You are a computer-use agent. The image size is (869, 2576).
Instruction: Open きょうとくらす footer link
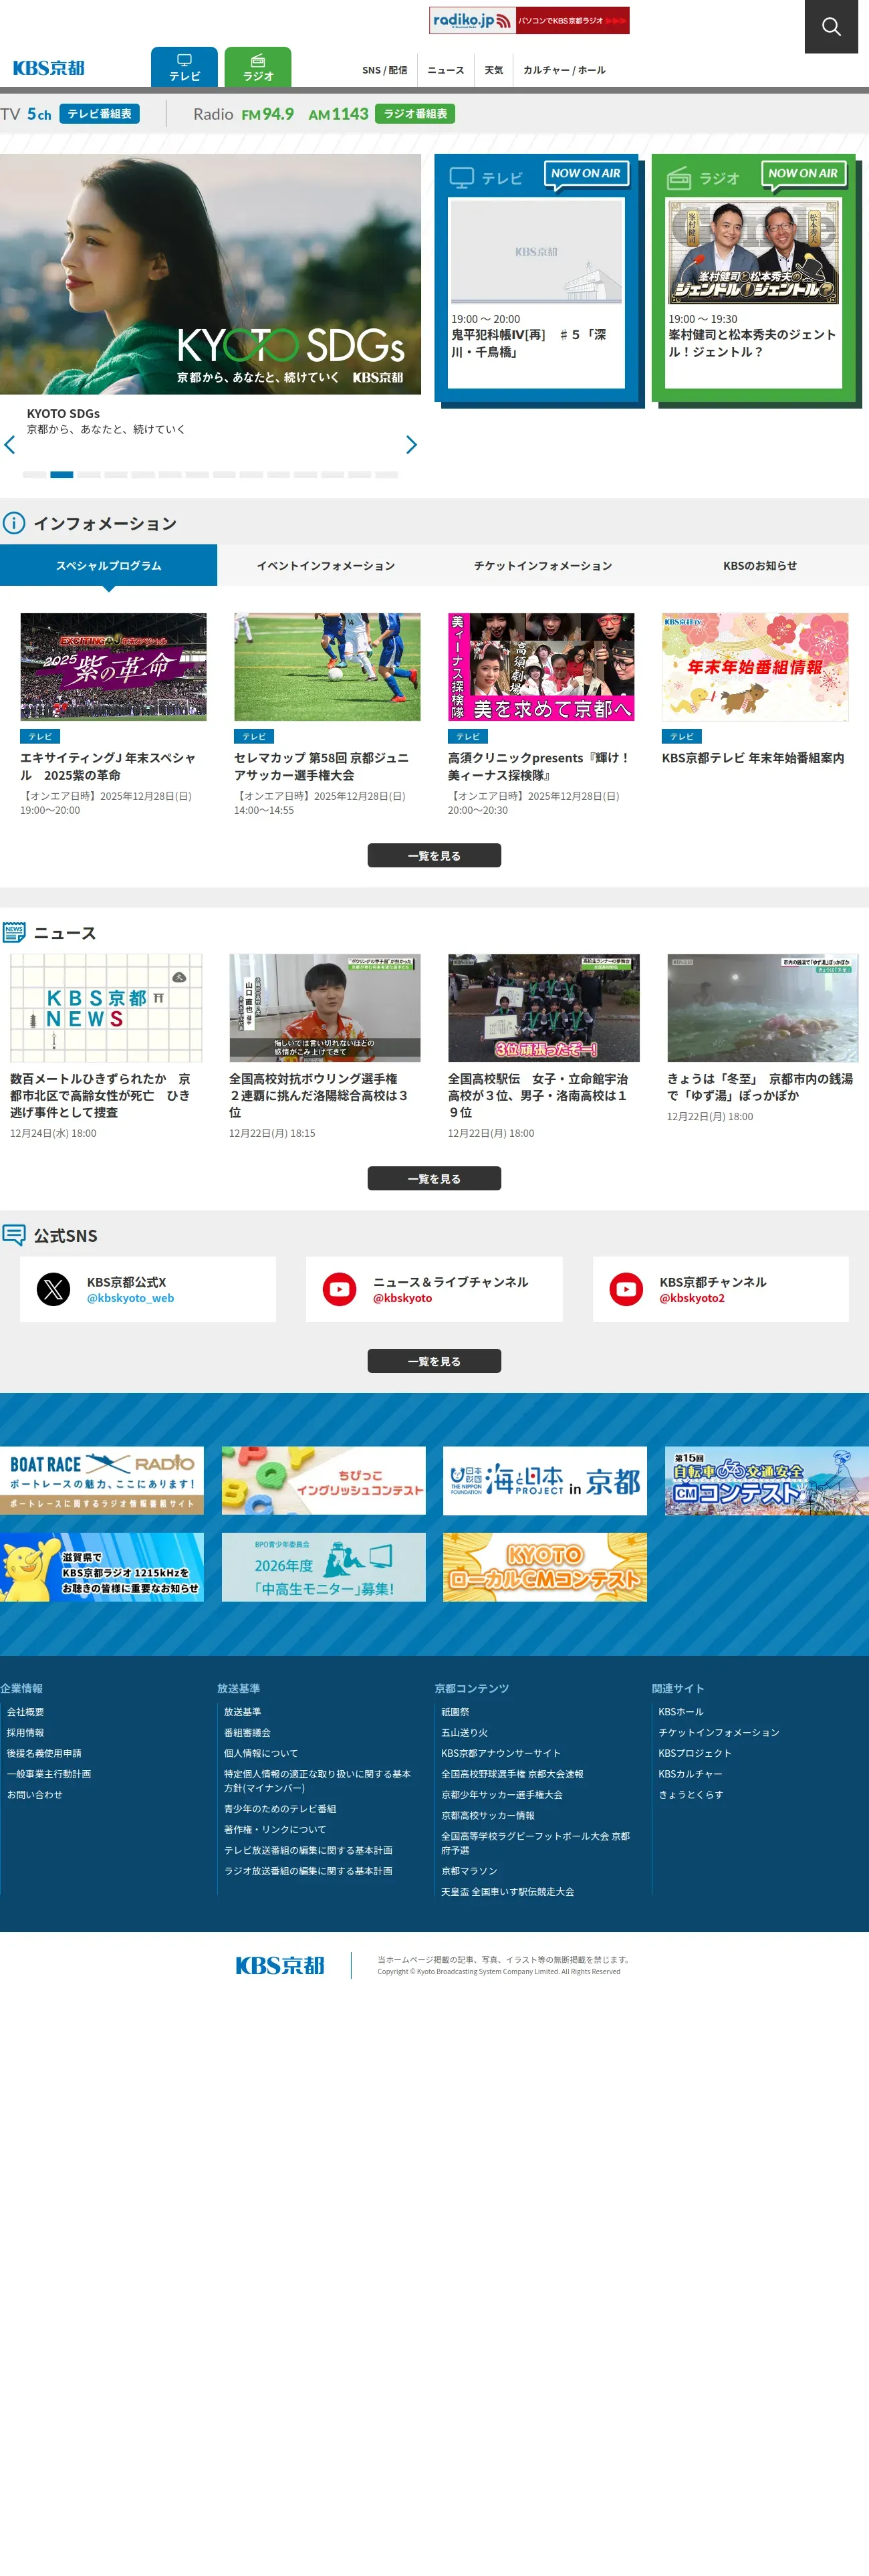[691, 1795]
